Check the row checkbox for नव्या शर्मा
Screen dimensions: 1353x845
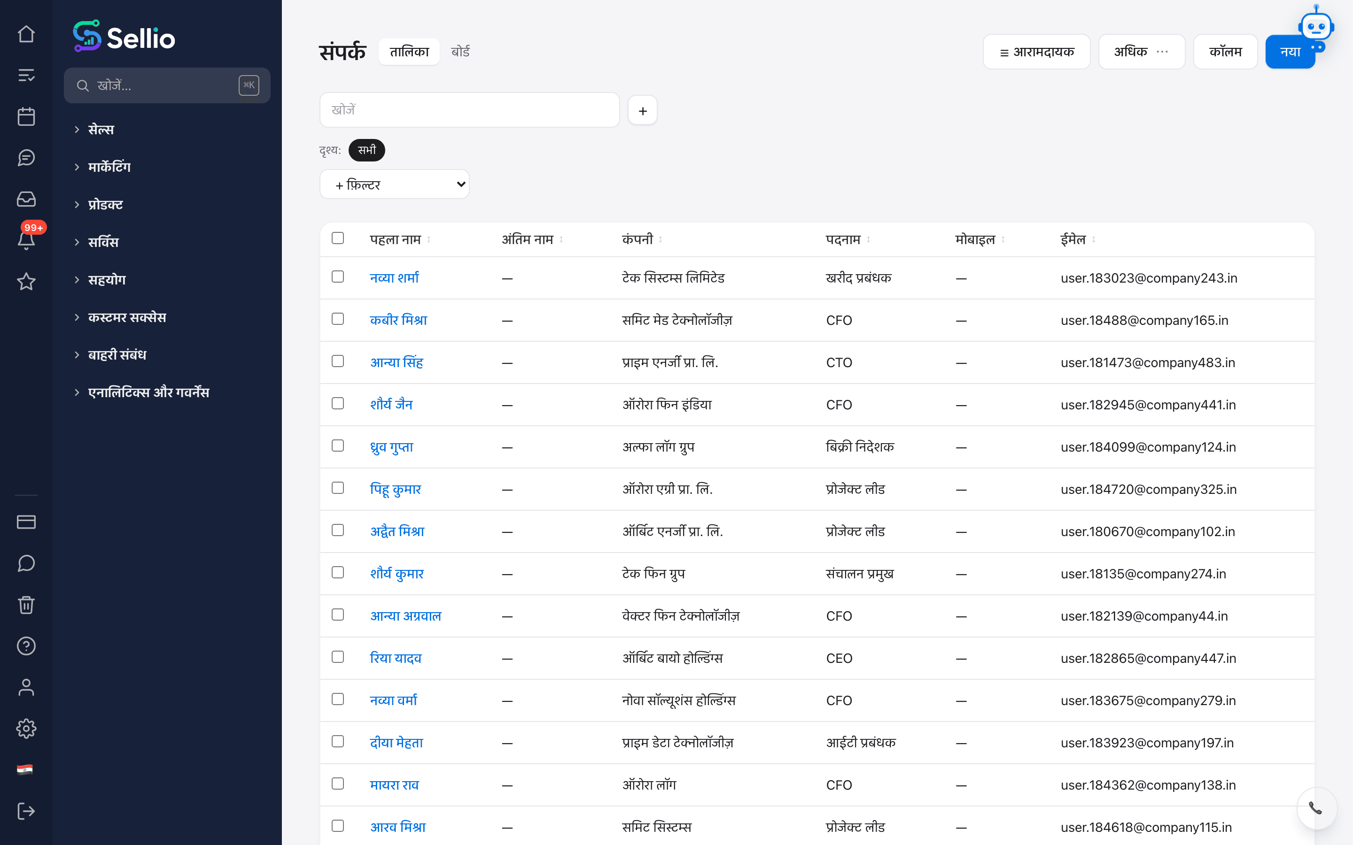click(338, 277)
